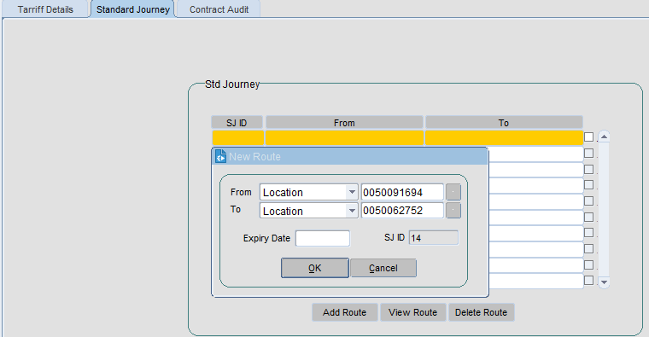Select the highlighted To cell in first row
The image size is (649, 337).
[504, 137]
